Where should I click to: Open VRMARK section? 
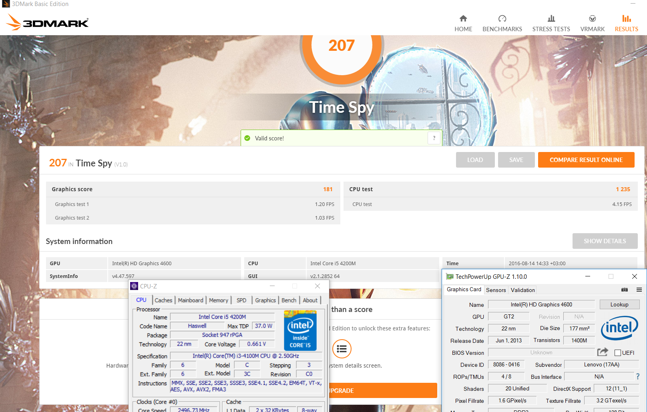pyautogui.click(x=593, y=24)
